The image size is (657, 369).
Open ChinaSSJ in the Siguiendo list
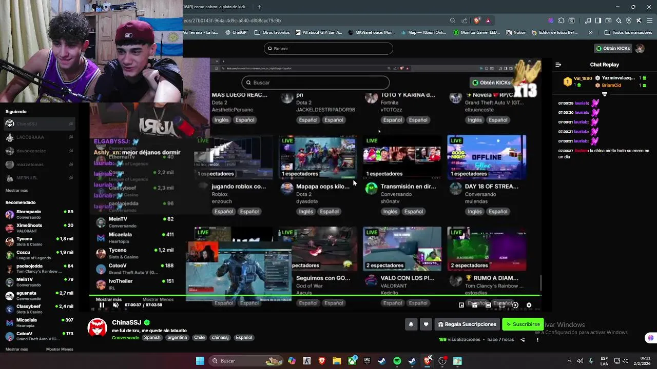coord(38,124)
